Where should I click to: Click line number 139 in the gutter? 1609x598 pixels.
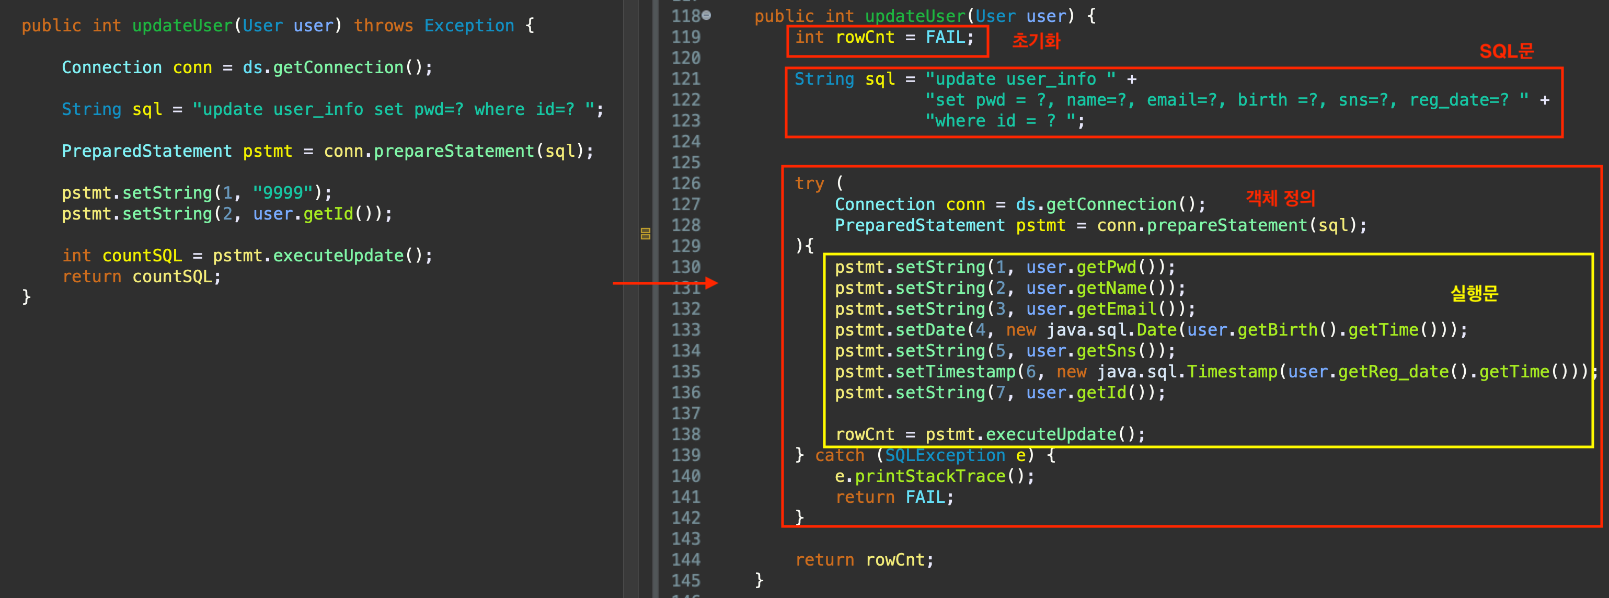coord(686,455)
